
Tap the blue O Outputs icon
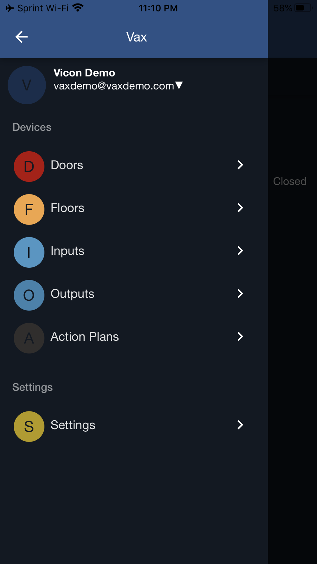pos(29,295)
